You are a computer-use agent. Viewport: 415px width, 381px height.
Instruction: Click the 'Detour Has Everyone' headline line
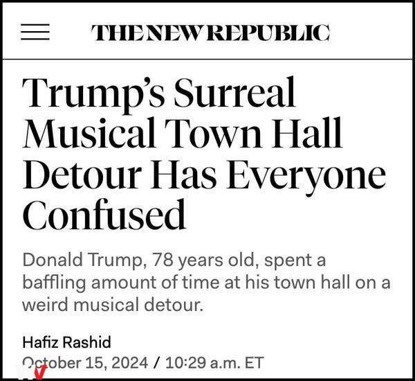tap(204, 175)
